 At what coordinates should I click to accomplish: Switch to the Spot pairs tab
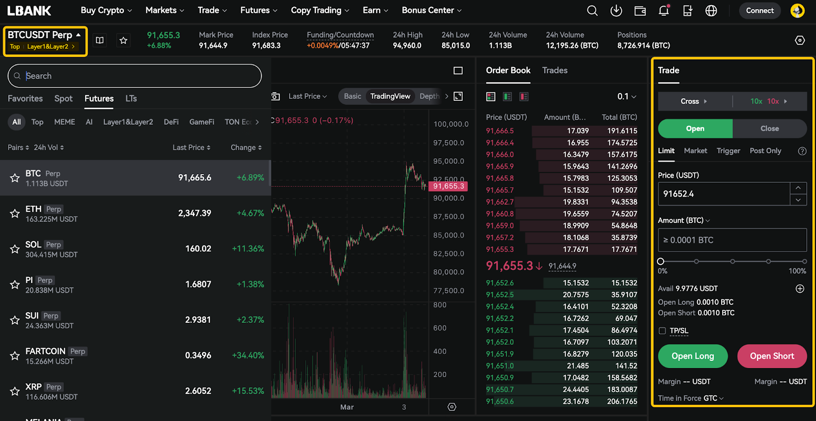point(63,99)
